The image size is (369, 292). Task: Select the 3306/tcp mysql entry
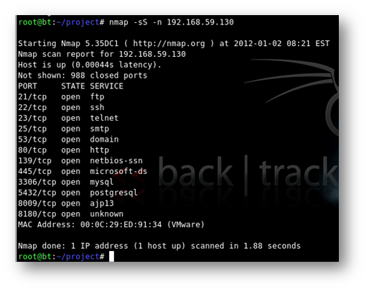click(x=66, y=182)
